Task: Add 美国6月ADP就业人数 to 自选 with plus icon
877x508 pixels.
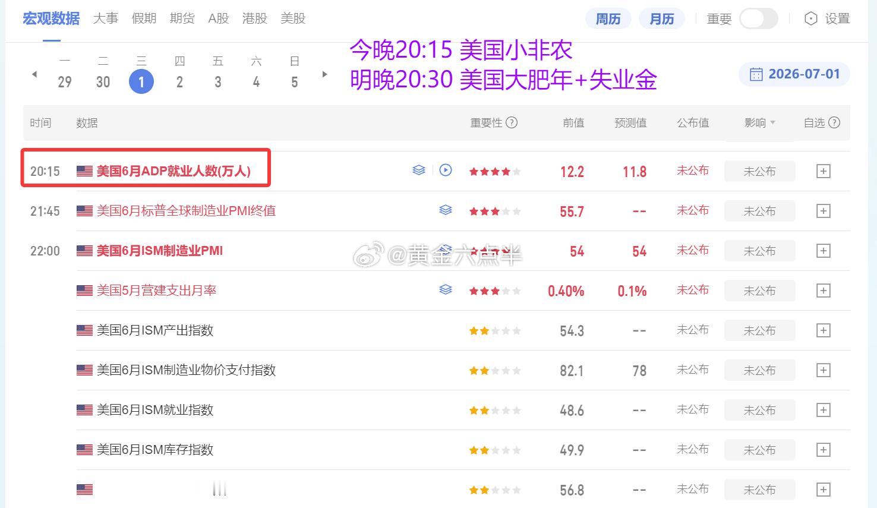Action: click(x=824, y=171)
